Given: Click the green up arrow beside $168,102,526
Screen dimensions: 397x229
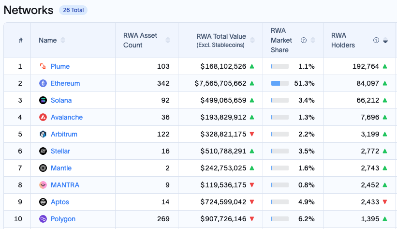Looking at the screenshot, I should (252, 66).
